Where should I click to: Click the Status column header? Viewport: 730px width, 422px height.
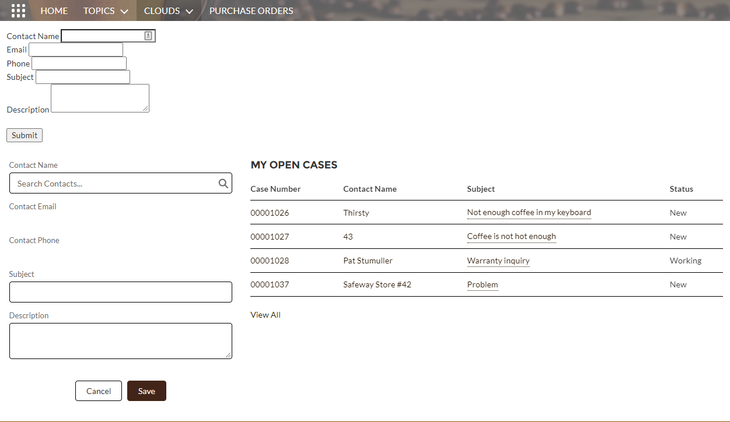pyautogui.click(x=682, y=189)
